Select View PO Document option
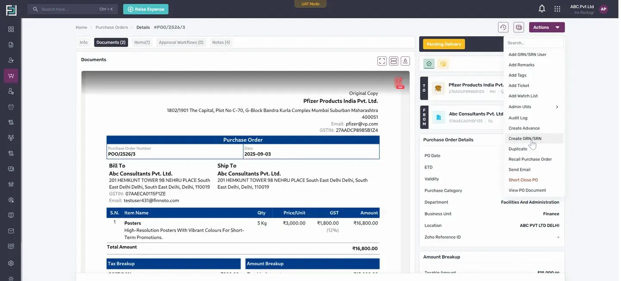Viewport: 621px width, 281px height. coord(534,190)
